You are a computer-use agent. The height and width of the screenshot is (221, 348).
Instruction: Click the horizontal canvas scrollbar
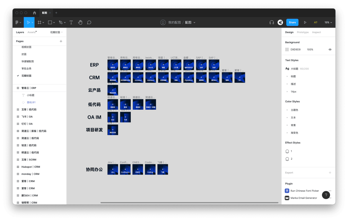coord(189,203)
